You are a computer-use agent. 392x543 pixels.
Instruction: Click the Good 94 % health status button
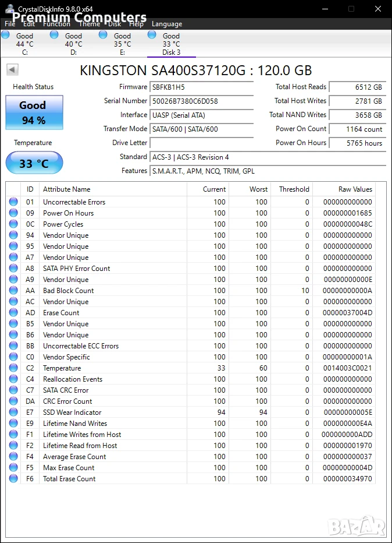tap(34, 112)
